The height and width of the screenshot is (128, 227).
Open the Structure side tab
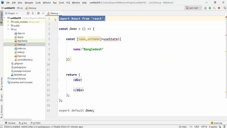pyautogui.click(x=1, y=111)
